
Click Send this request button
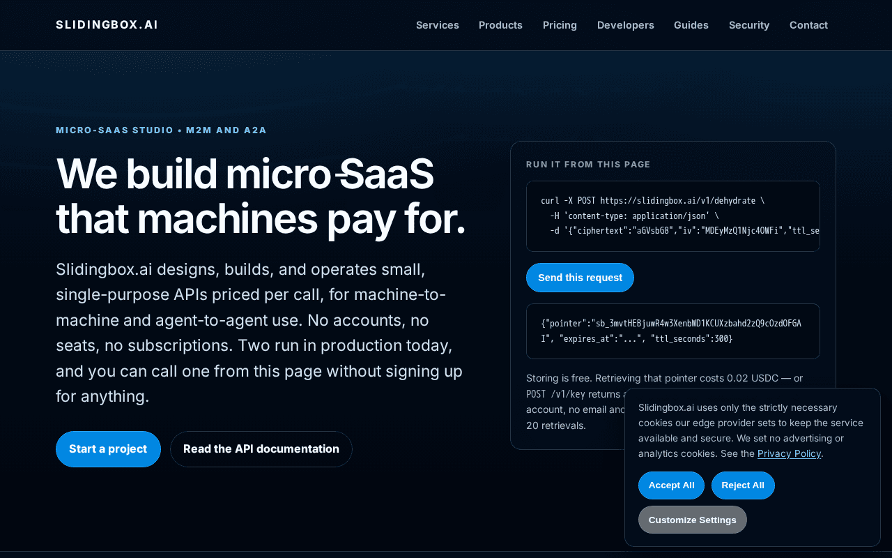point(580,278)
